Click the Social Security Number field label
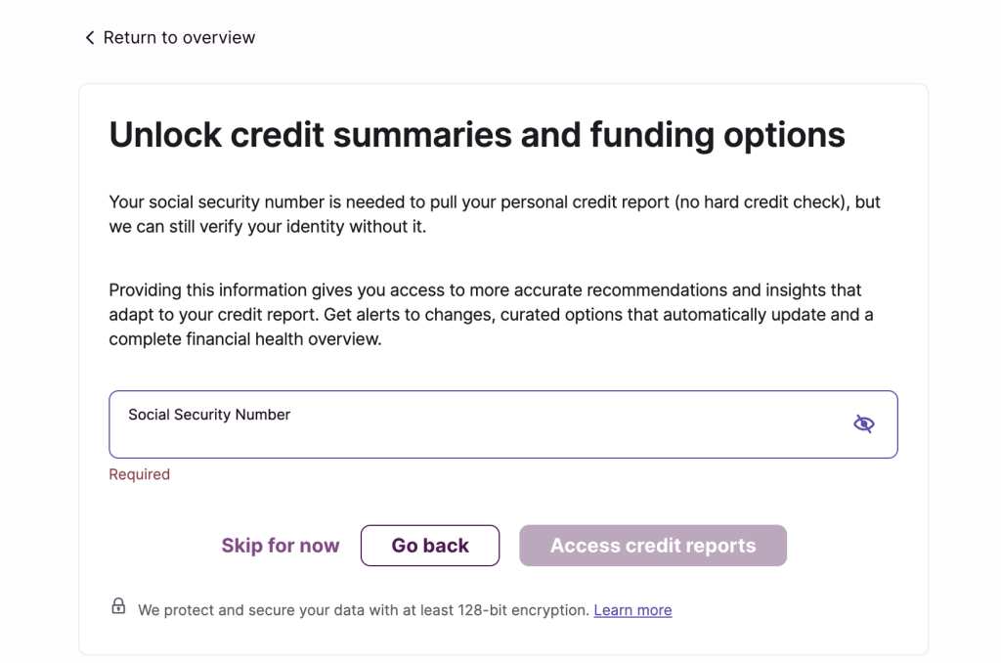Viewport: 1001px width, 663px height. [x=209, y=415]
